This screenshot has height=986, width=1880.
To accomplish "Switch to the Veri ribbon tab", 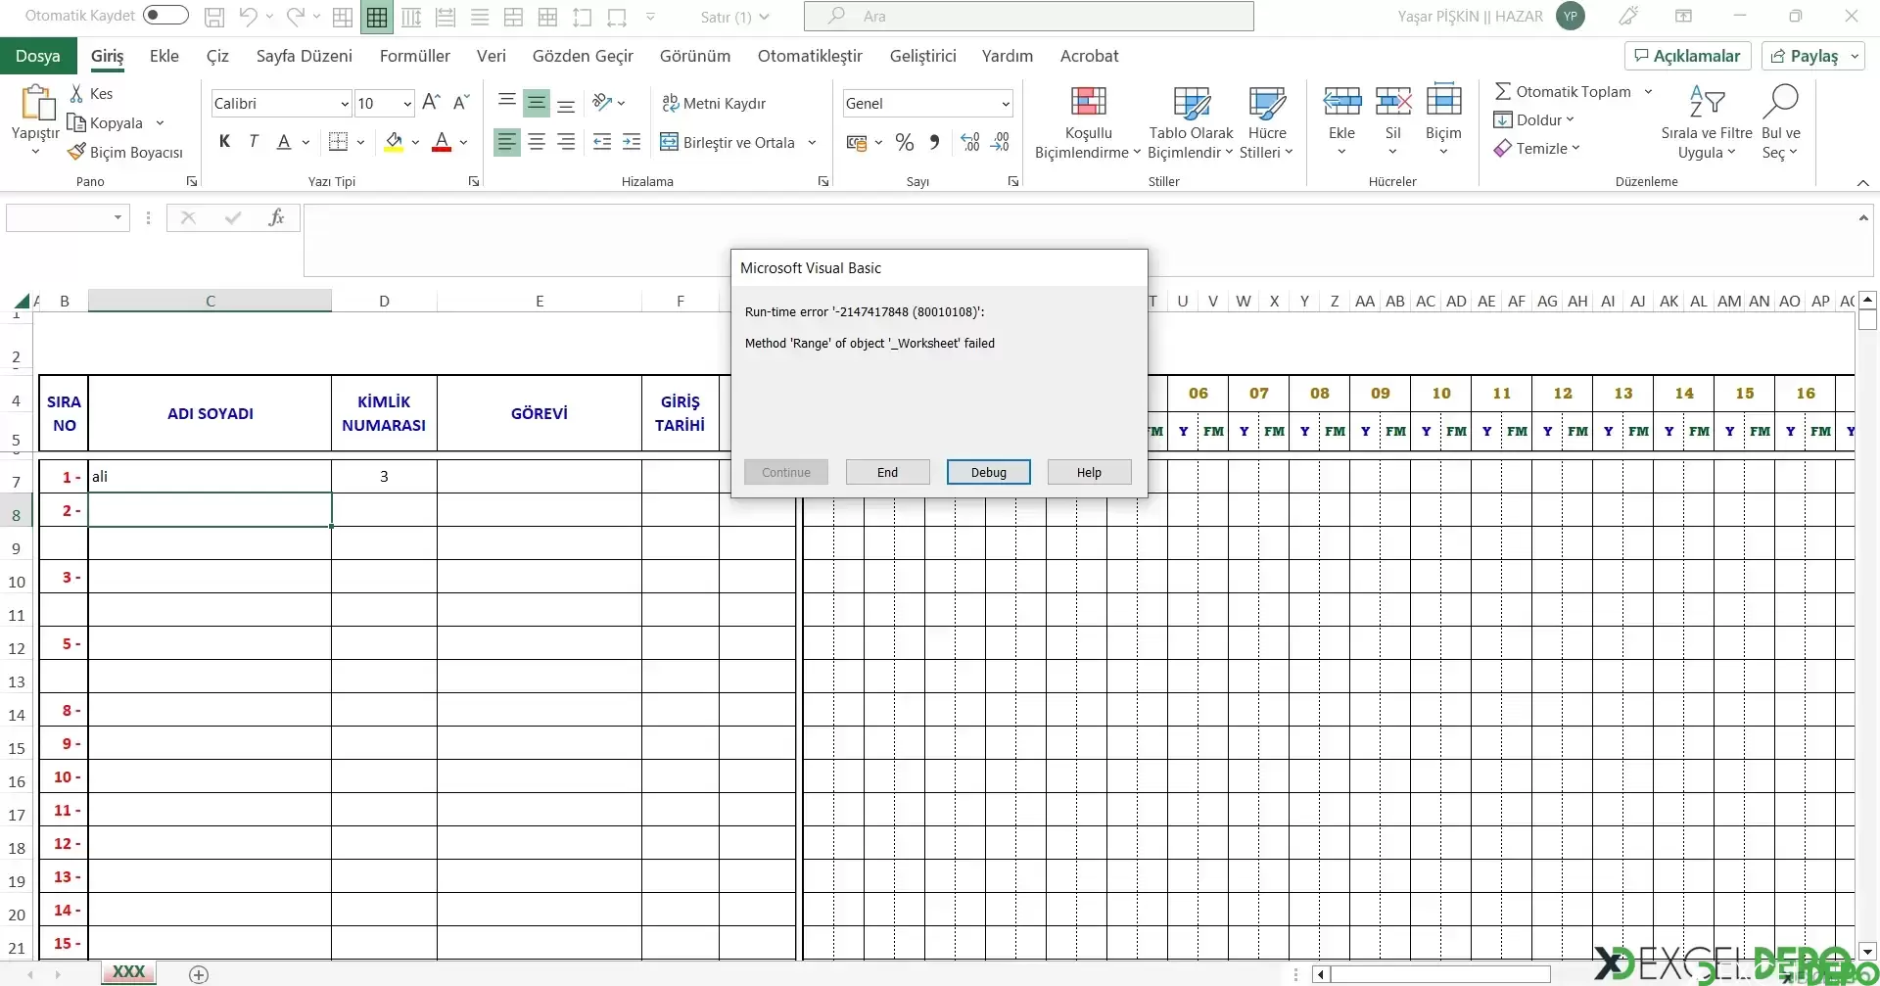I will tap(491, 56).
